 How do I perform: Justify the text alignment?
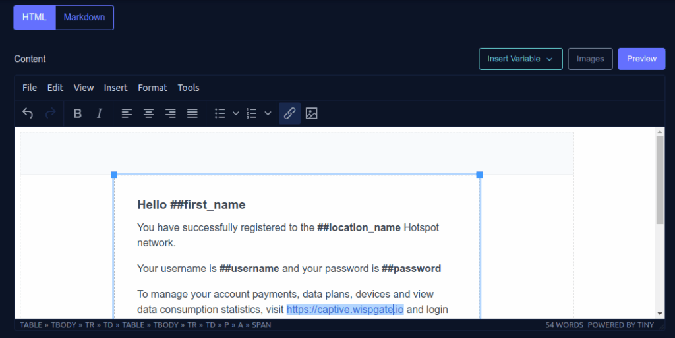point(192,113)
